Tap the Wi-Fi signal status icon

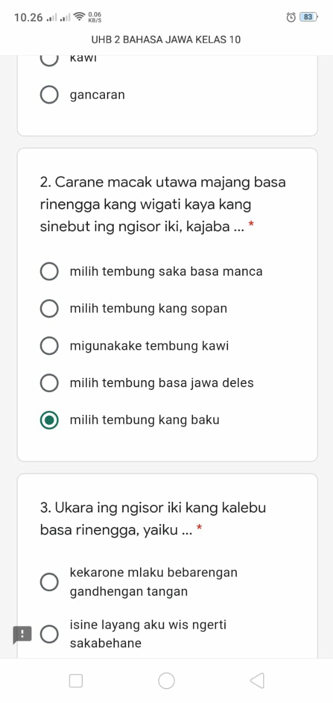coord(80,17)
